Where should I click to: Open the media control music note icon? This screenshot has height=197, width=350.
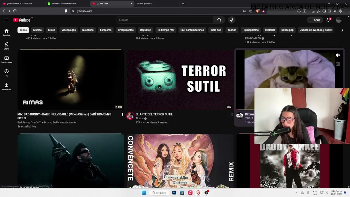[x=319, y=11]
